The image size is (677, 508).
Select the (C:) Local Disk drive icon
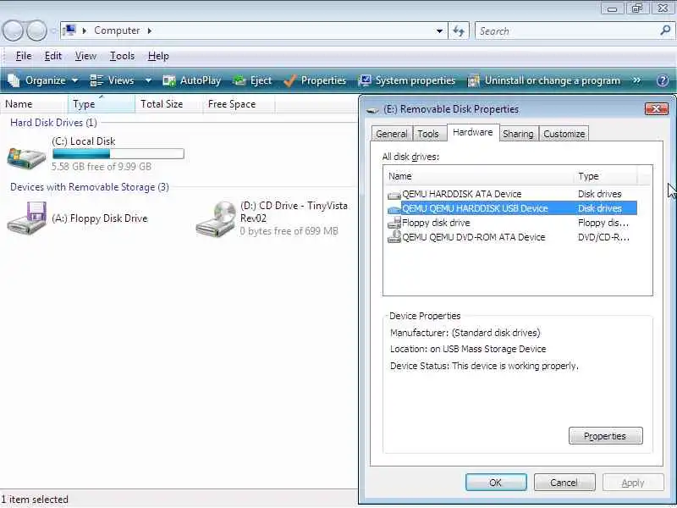26,157
